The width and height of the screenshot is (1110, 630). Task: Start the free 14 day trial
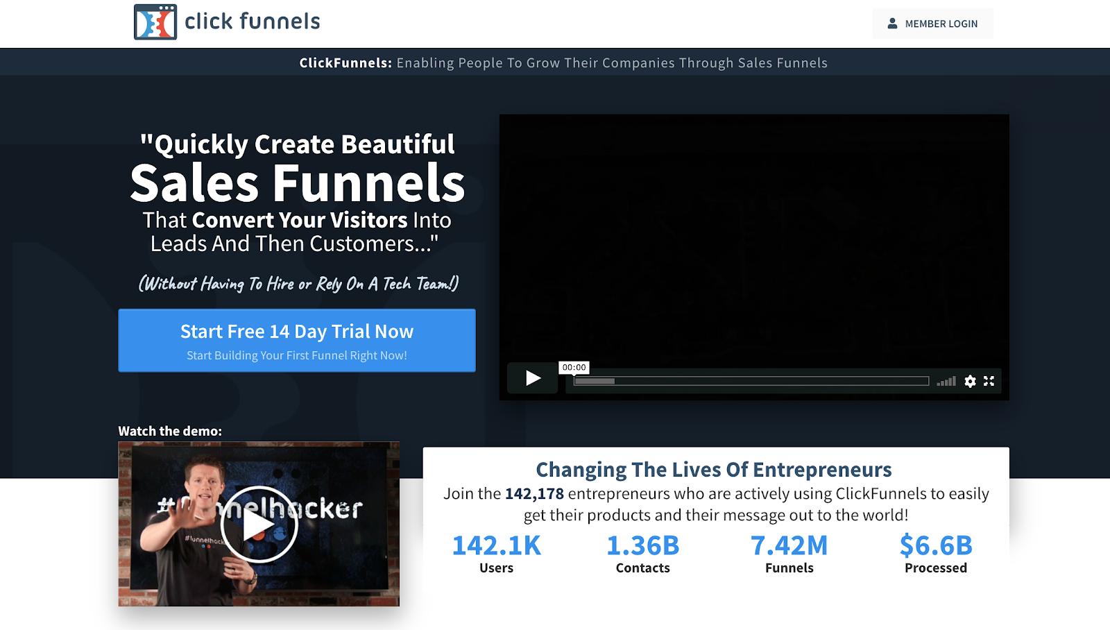tap(297, 341)
